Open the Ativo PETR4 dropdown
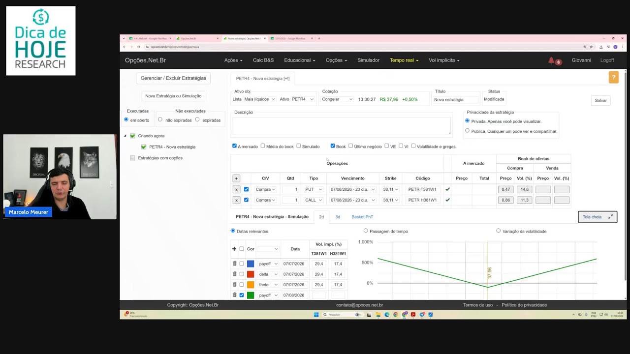The height and width of the screenshot is (354, 630). point(302,99)
